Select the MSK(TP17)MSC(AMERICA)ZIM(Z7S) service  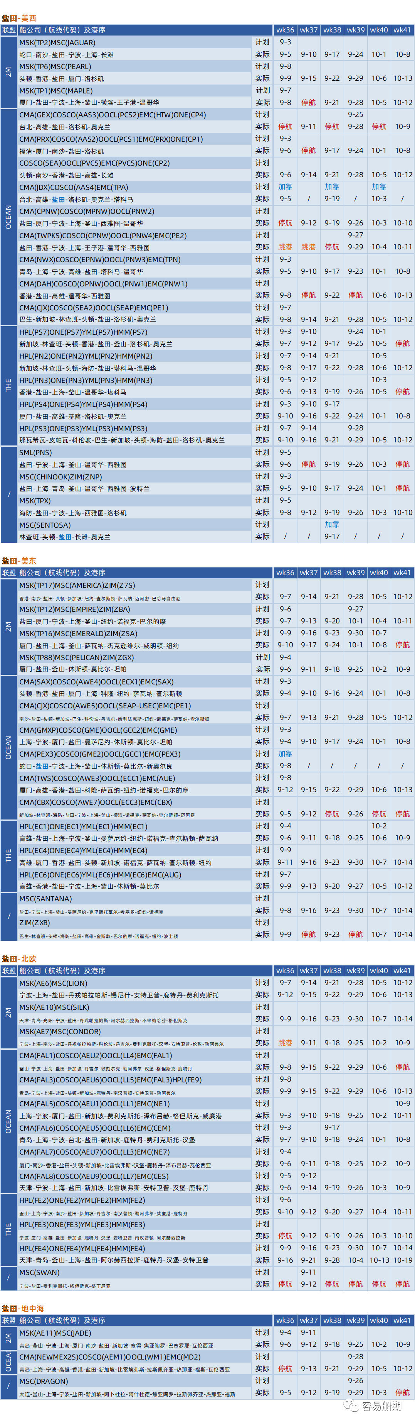tap(77, 586)
